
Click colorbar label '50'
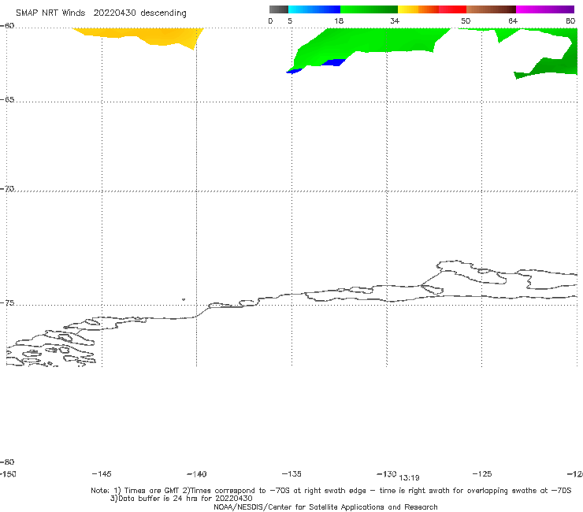(x=466, y=20)
